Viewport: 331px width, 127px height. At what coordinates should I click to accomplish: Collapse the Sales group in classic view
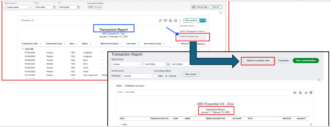coord(120,124)
